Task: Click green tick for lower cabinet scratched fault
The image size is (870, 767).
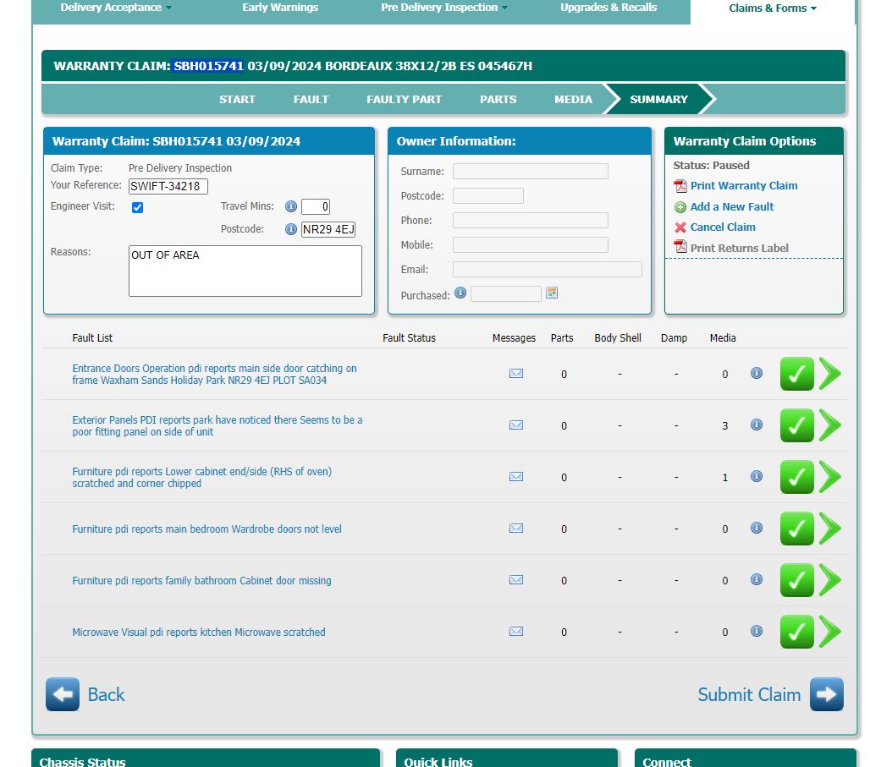Action: click(x=796, y=477)
